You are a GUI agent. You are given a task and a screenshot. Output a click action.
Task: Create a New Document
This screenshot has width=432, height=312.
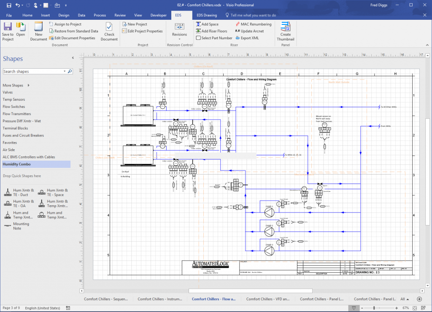click(x=38, y=31)
